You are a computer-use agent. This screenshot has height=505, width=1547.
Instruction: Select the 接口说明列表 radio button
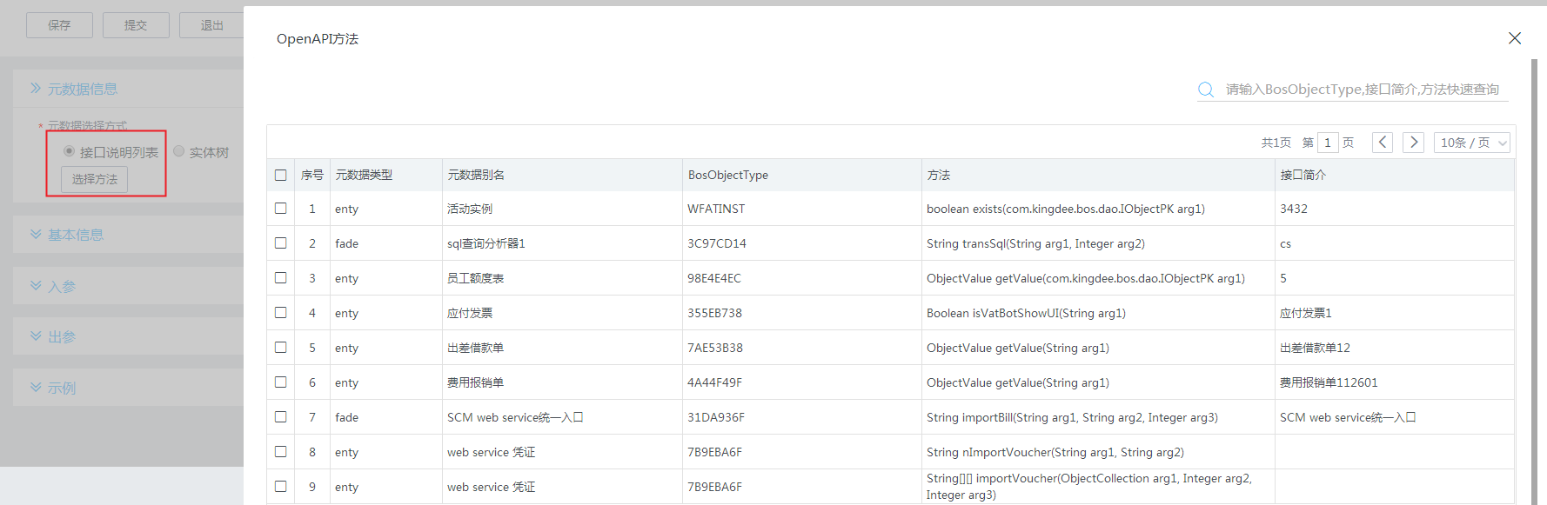pos(69,151)
